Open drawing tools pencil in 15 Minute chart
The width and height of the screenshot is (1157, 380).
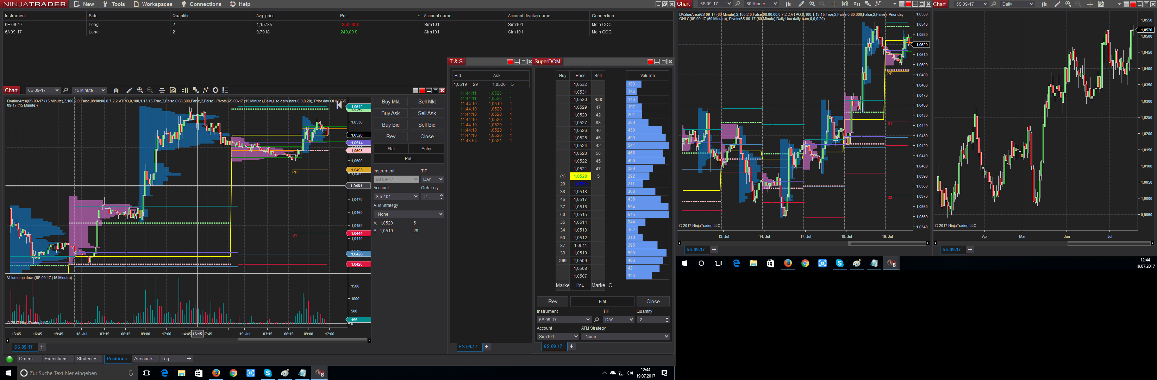[129, 90]
